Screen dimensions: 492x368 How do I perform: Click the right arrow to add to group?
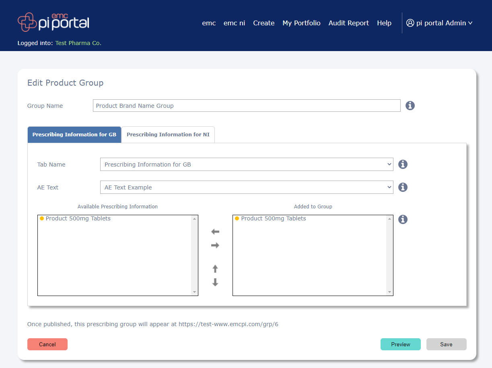pos(215,245)
